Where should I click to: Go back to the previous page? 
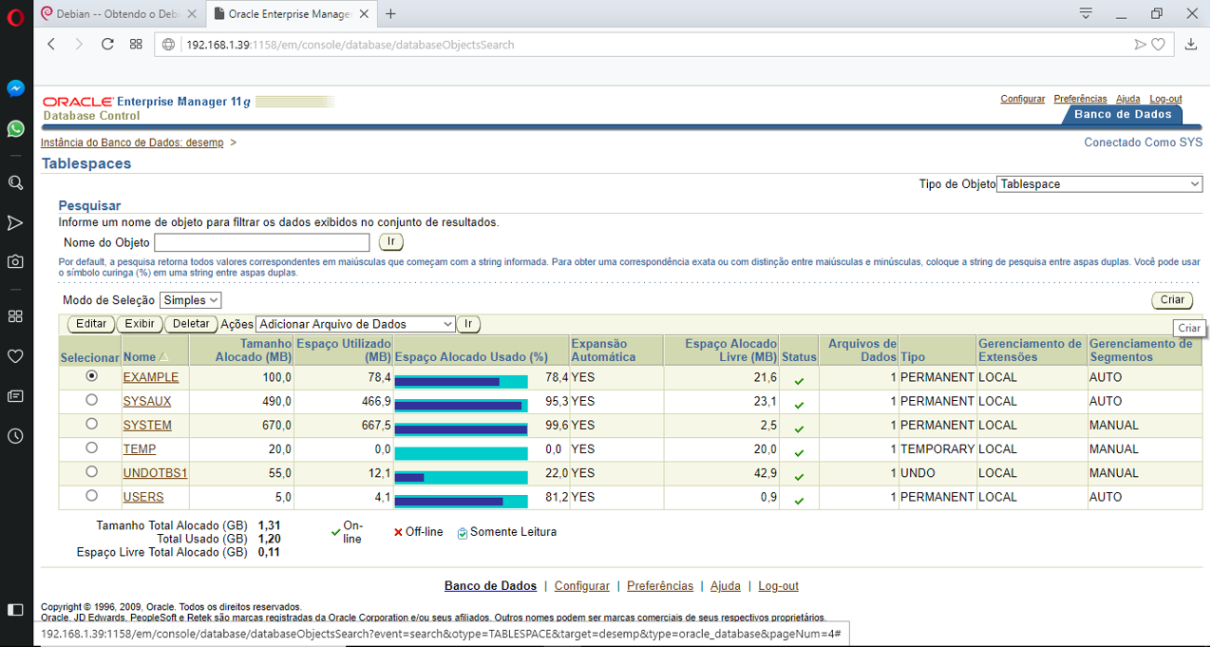tap(52, 45)
